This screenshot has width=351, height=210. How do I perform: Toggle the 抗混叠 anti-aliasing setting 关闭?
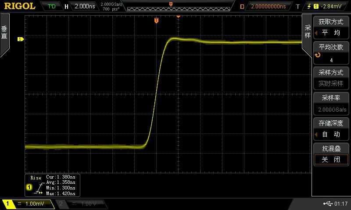[331, 160]
